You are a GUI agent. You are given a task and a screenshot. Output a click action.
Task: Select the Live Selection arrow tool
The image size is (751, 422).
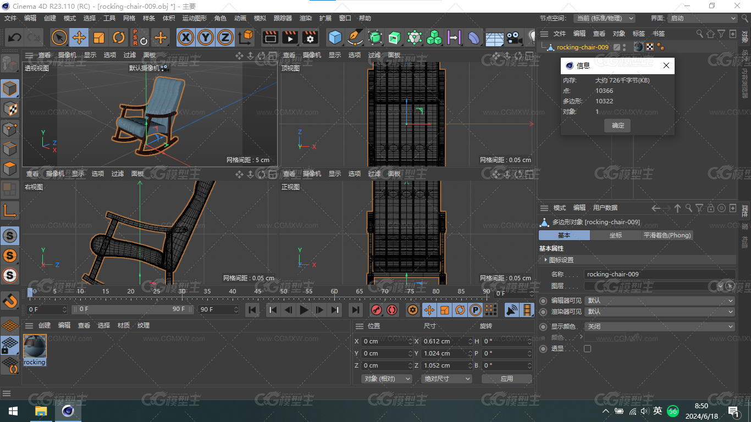tap(59, 37)
